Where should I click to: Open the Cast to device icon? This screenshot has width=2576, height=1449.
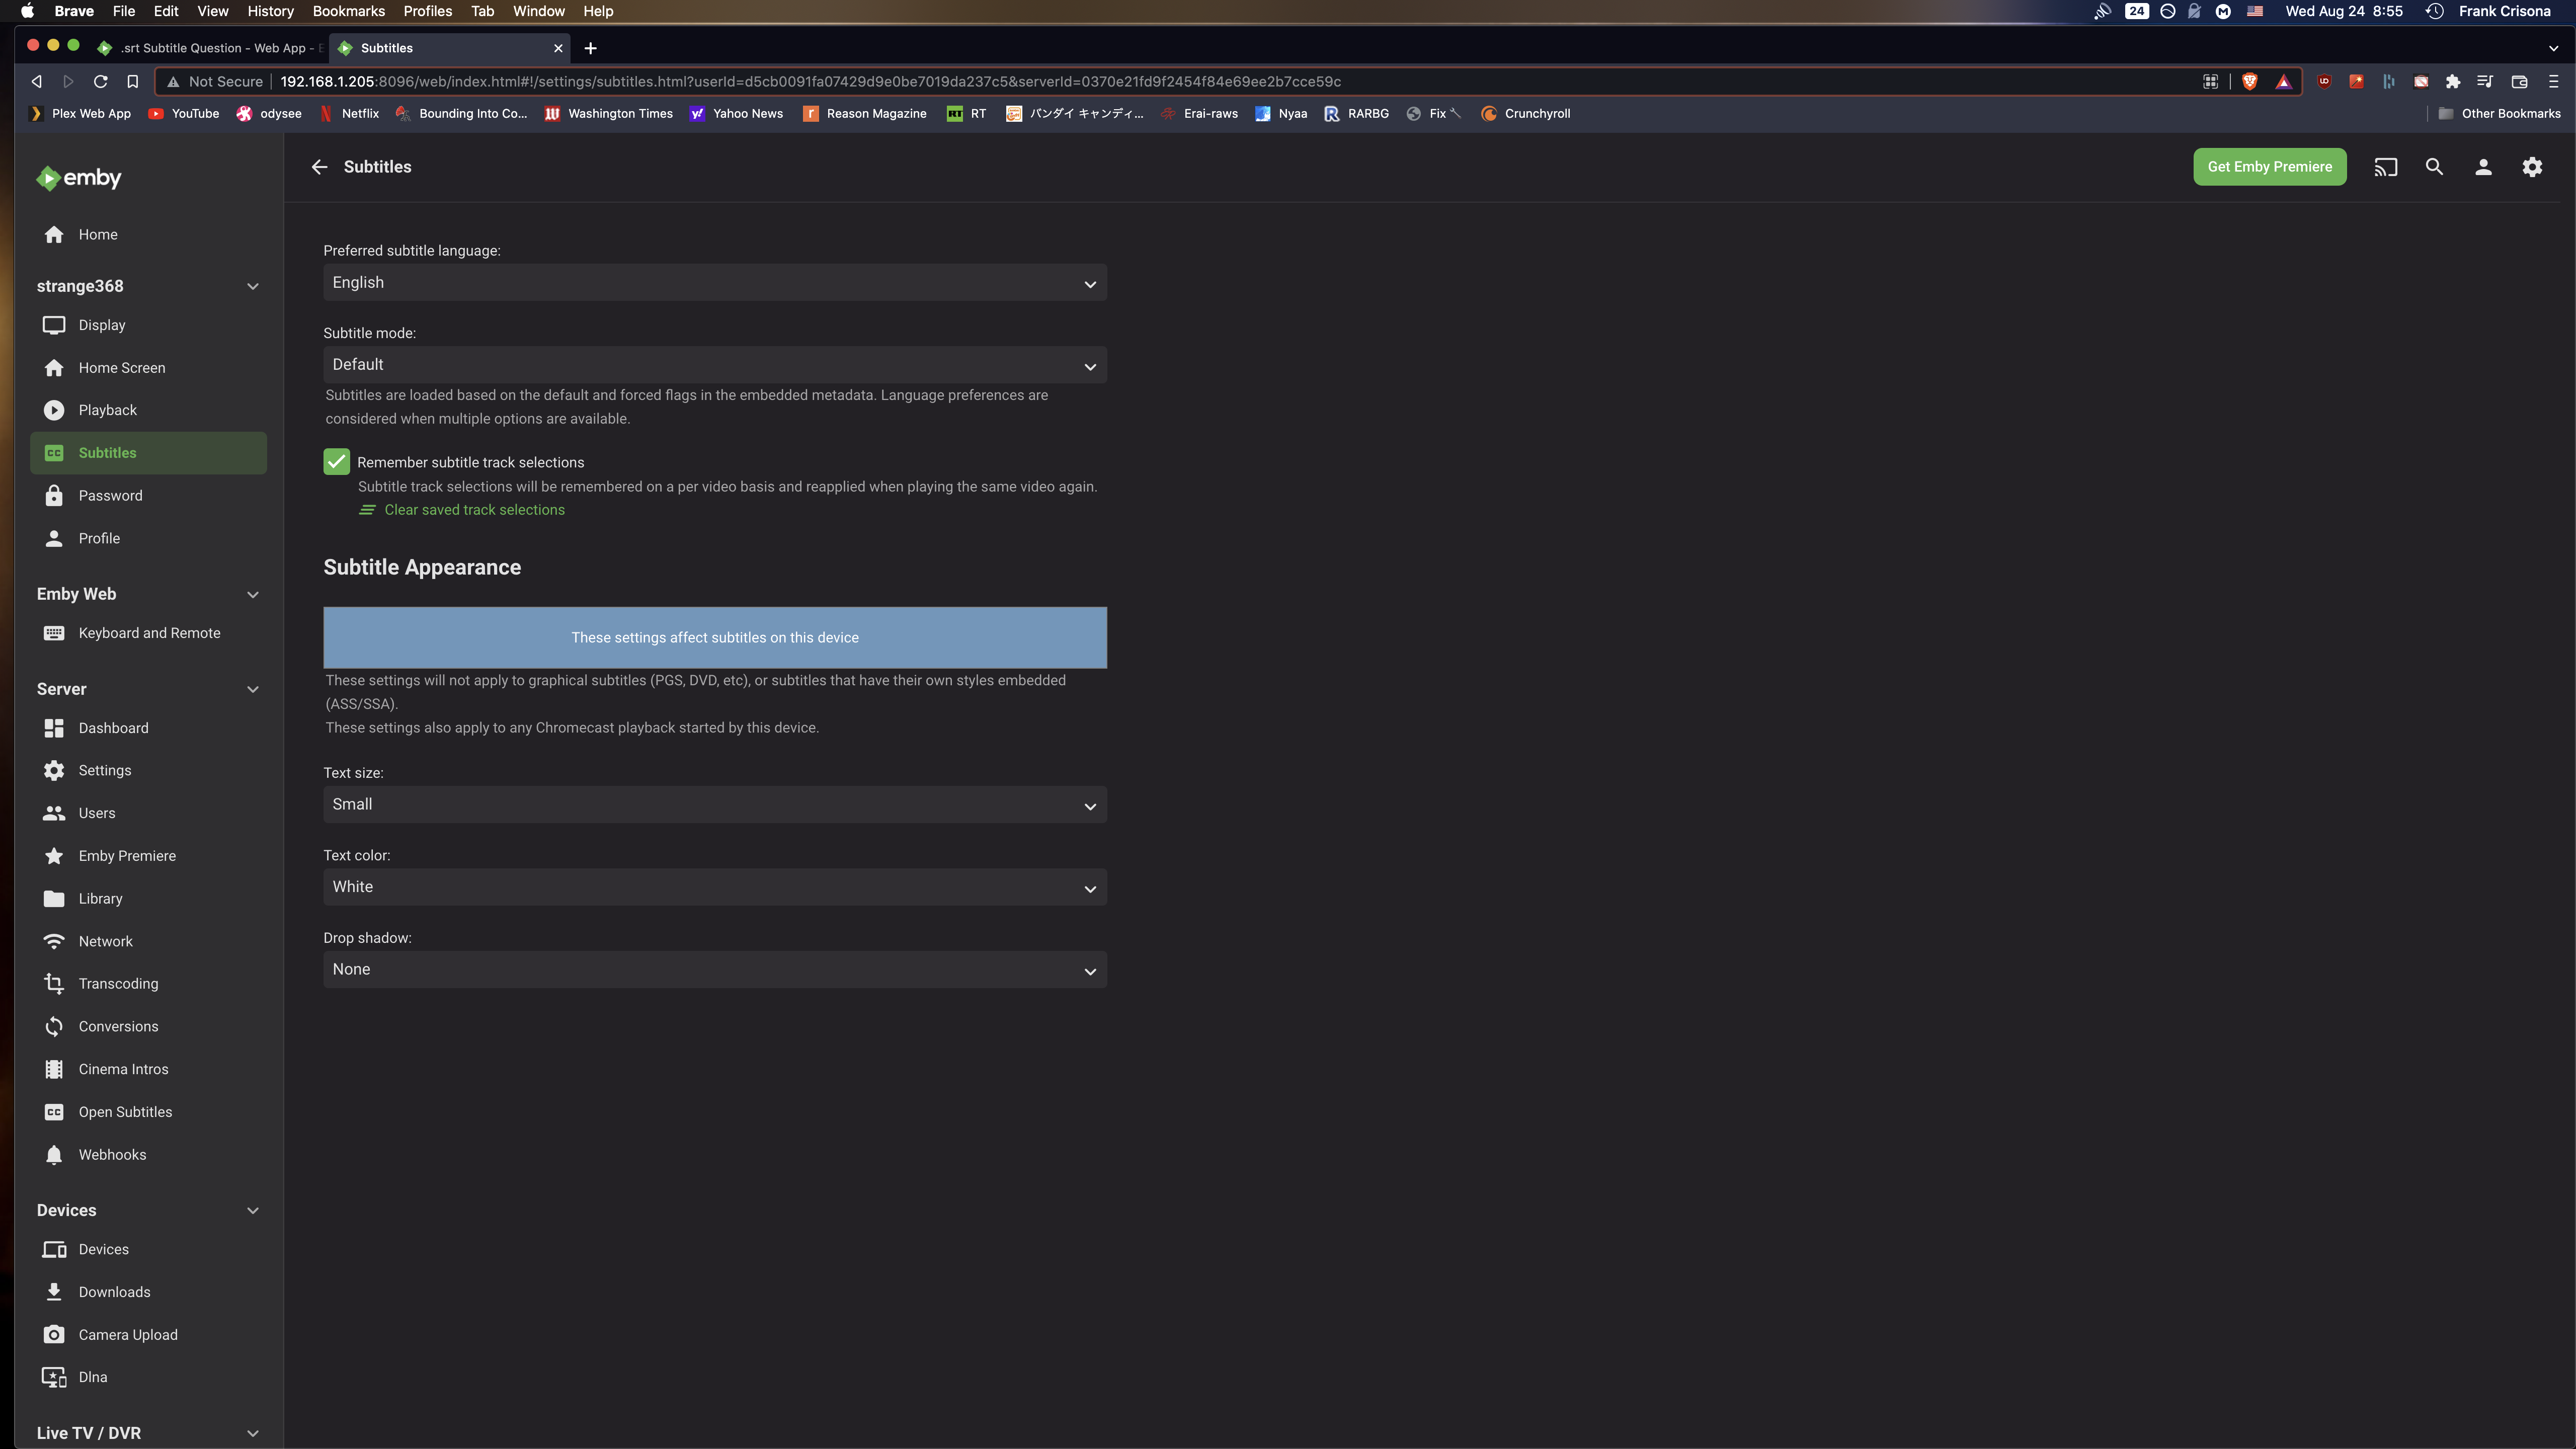click(x=2386, y=167)
